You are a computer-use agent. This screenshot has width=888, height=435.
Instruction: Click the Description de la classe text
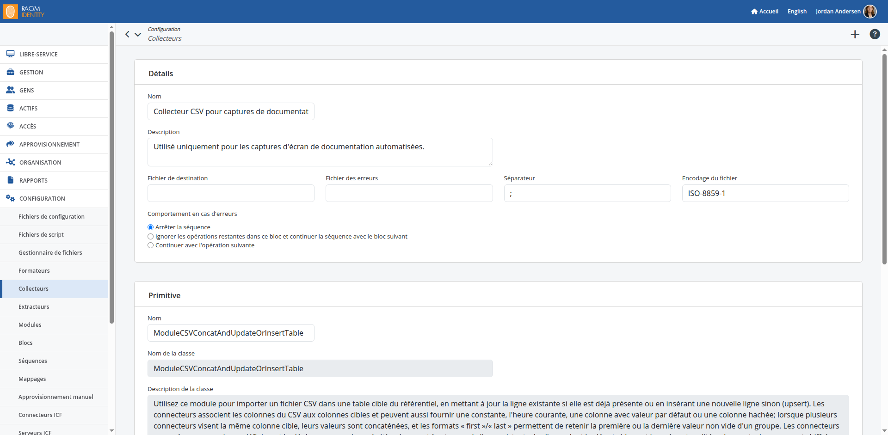pyautogui.click(x=498, y=415)
